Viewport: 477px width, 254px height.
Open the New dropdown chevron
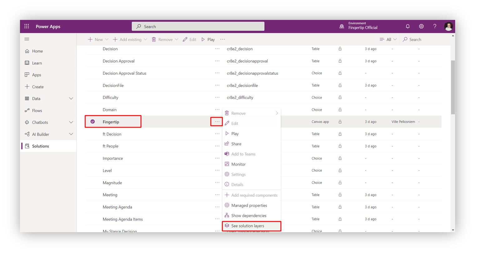tap(107, 40)
